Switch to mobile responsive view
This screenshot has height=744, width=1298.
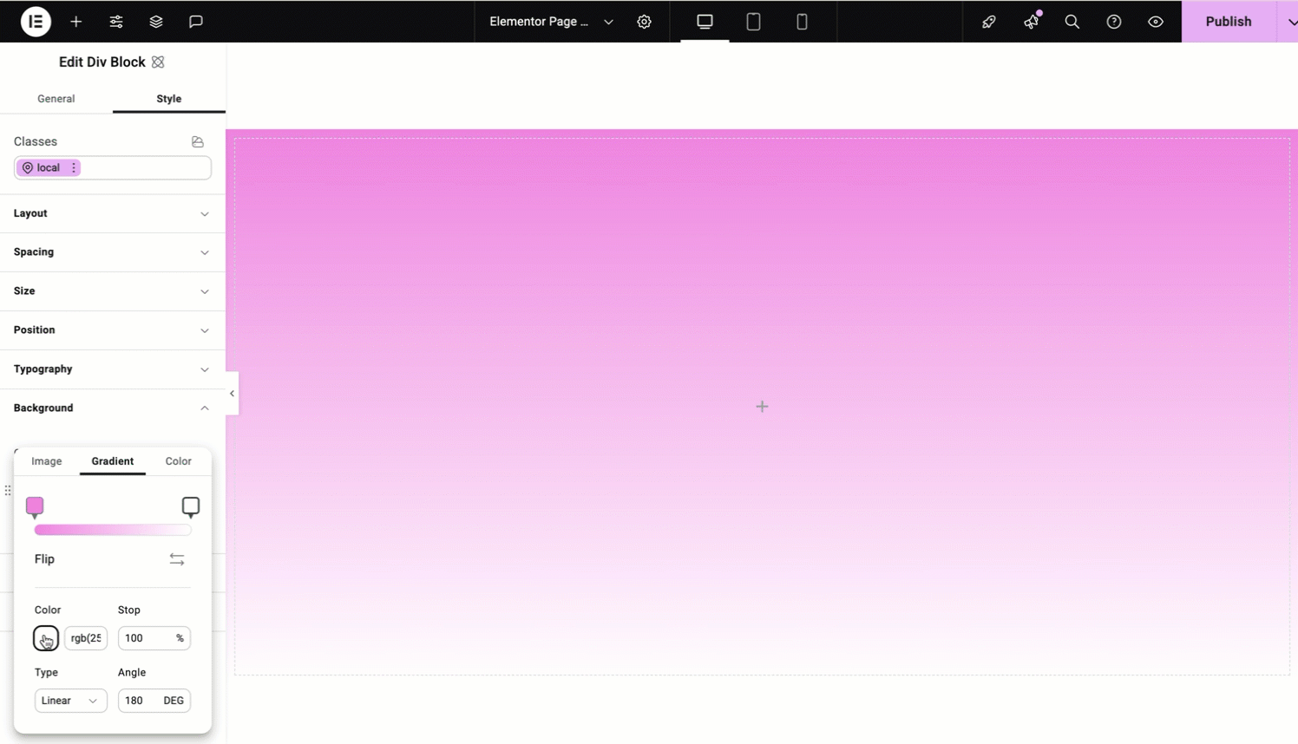pos(802,22)
